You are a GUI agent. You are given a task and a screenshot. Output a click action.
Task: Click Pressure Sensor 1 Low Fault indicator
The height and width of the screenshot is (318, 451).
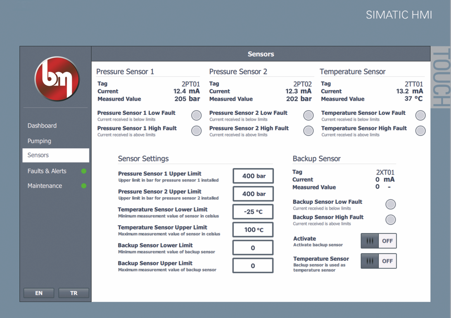197,116
